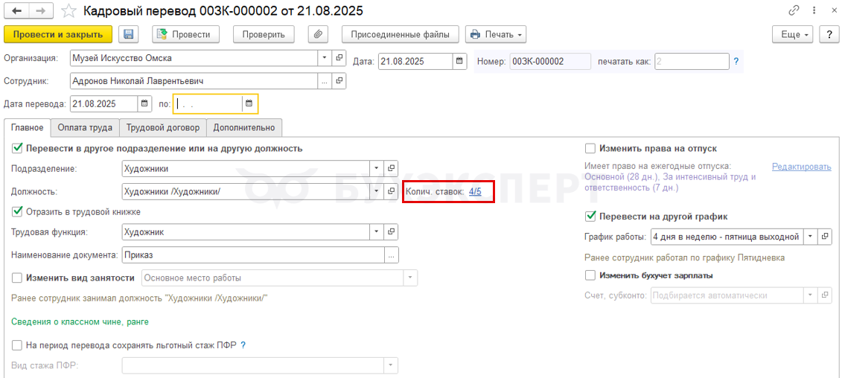The height and width of the screenshot is (378, 842).
Task: Open the Печать dropdown menu
Action: (496, 34)
